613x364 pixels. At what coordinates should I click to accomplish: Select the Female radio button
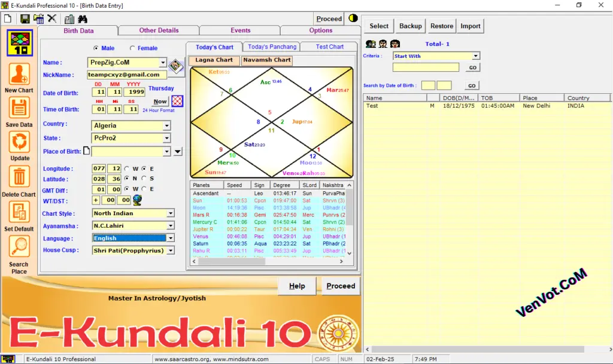coord(132,48)
